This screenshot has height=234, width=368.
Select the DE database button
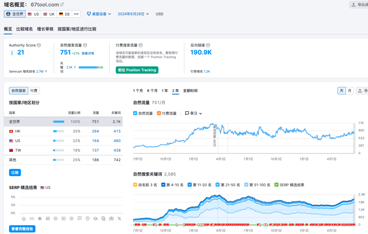point(64,14)
